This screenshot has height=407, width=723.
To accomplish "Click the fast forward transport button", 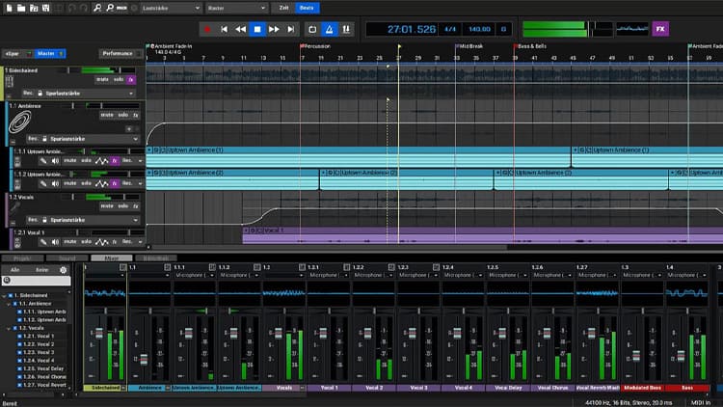I will [274, 29].
